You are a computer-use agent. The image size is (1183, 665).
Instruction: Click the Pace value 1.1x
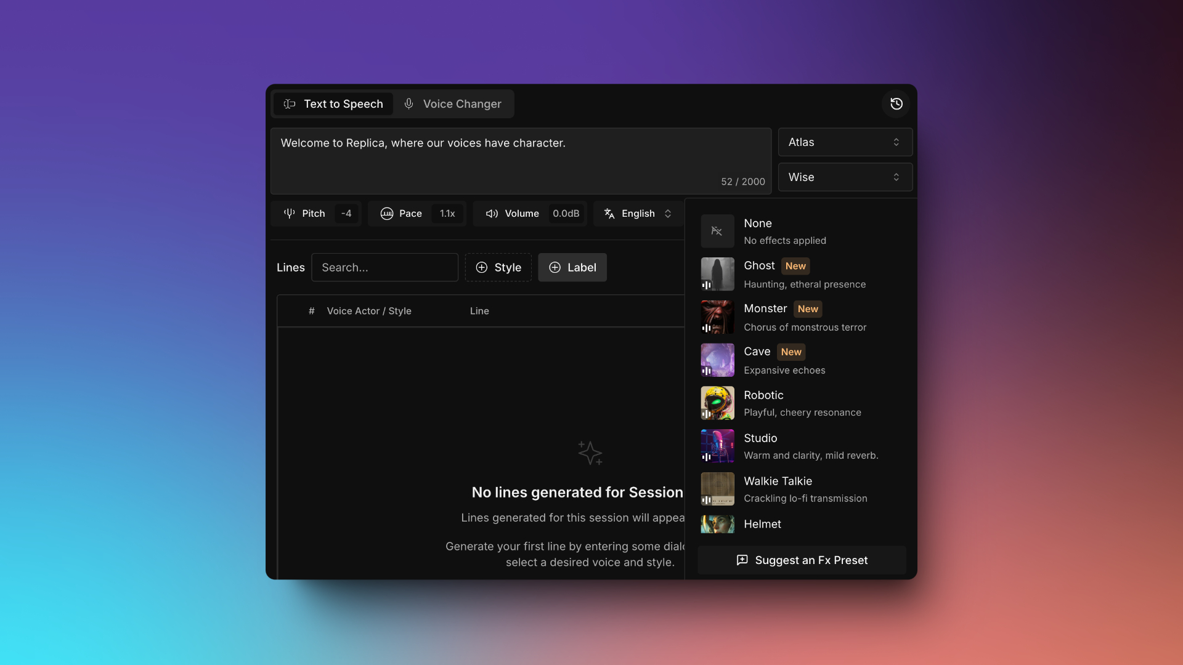pos(447,214)
